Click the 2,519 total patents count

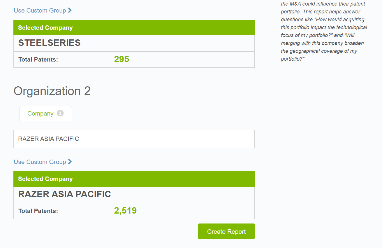[125, 211]
